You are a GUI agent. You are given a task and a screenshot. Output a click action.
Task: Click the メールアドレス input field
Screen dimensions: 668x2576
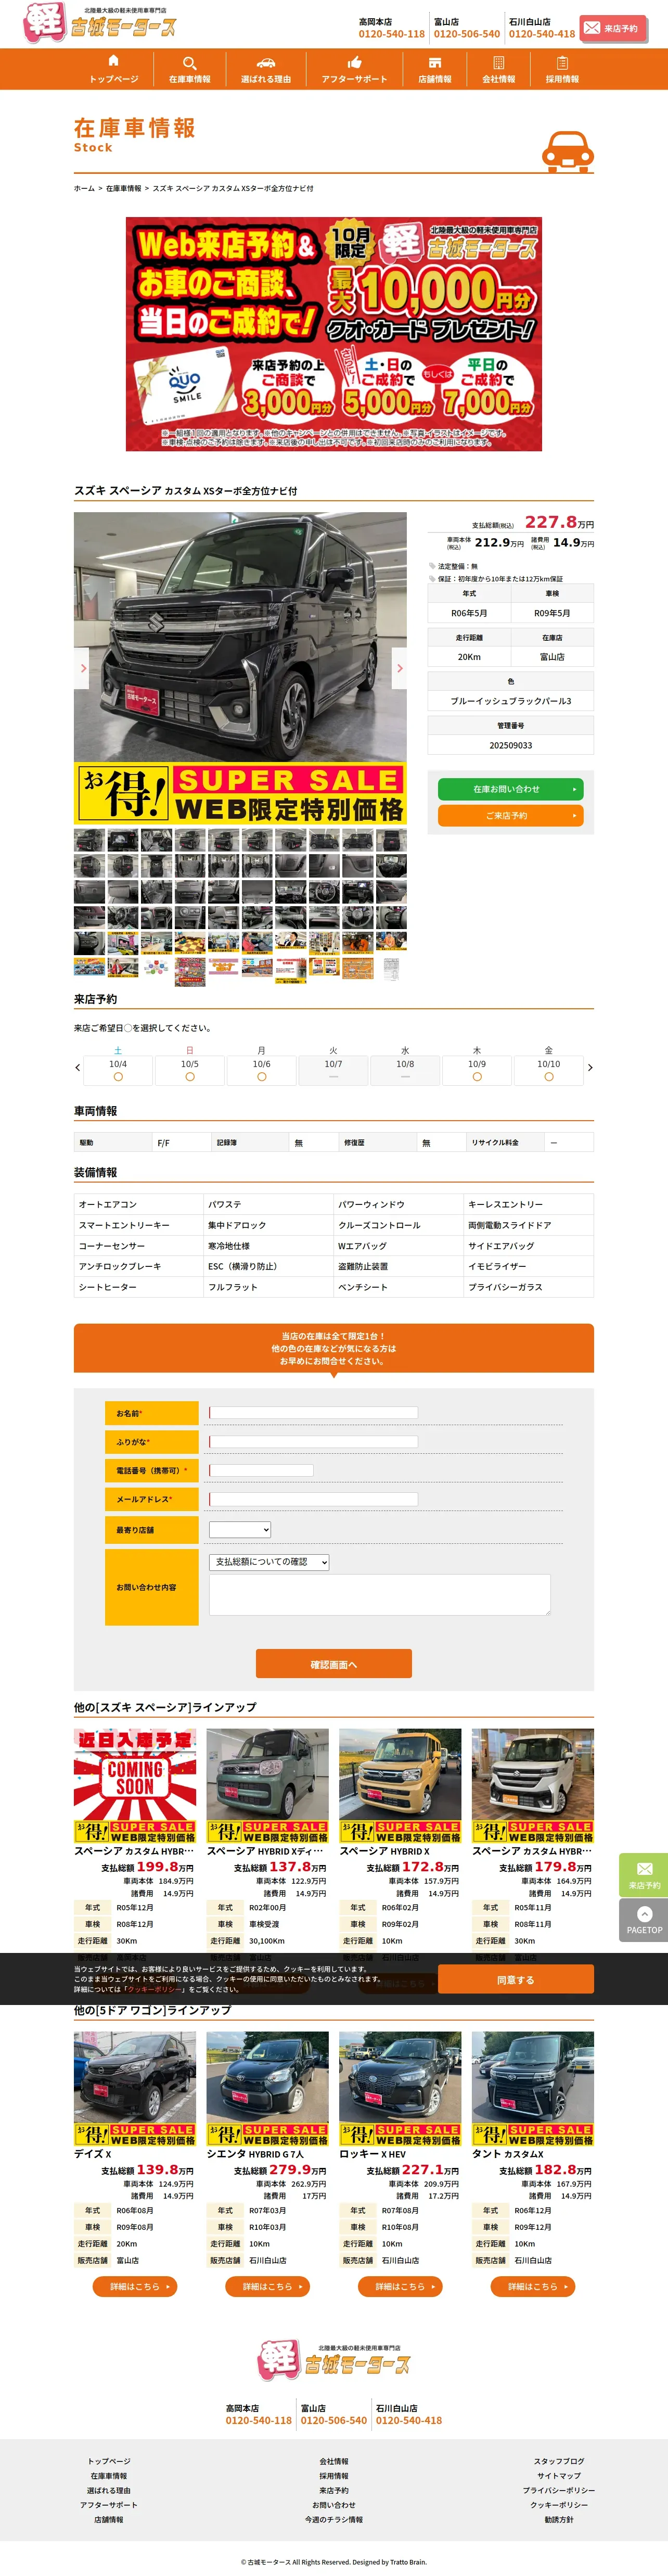tap(313, 1500)
